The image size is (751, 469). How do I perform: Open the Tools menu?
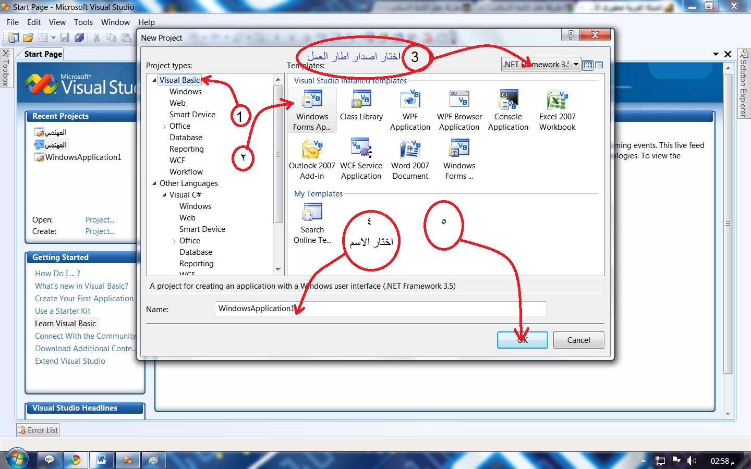83,22
